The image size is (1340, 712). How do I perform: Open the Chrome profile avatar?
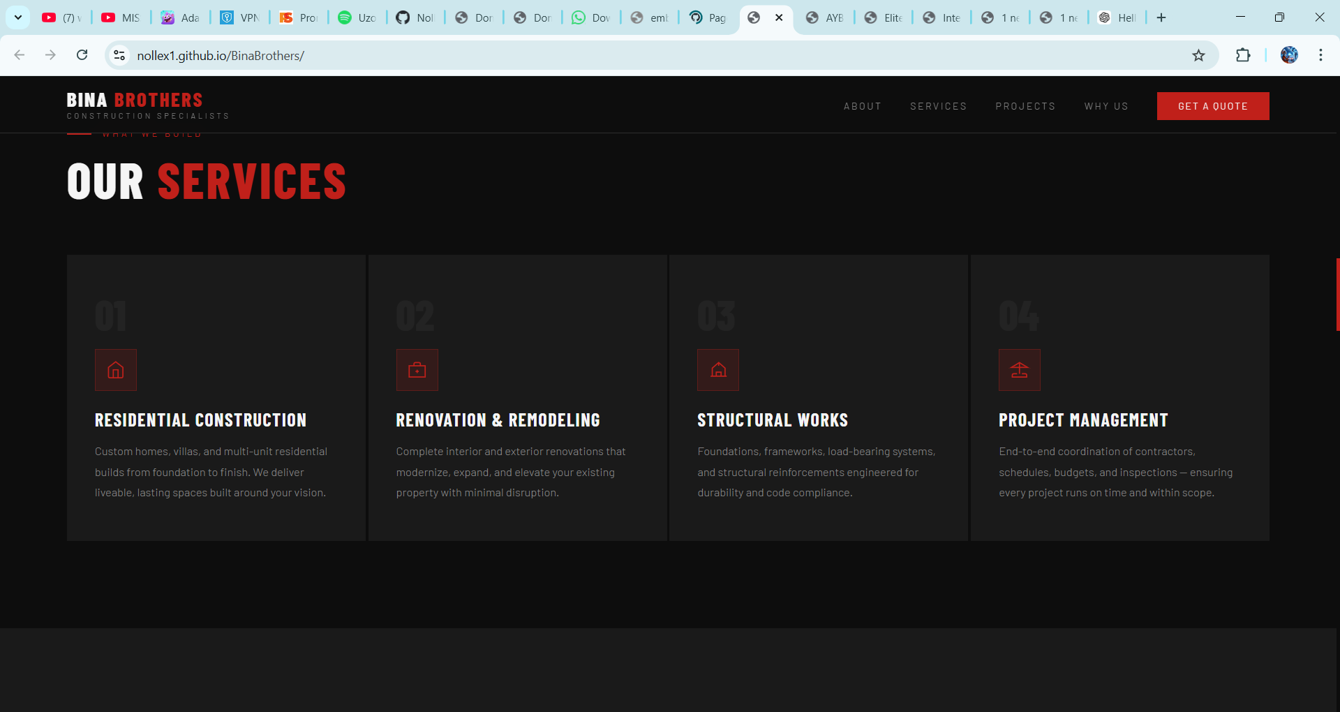pyautogui.click(x=1289, y=56)
